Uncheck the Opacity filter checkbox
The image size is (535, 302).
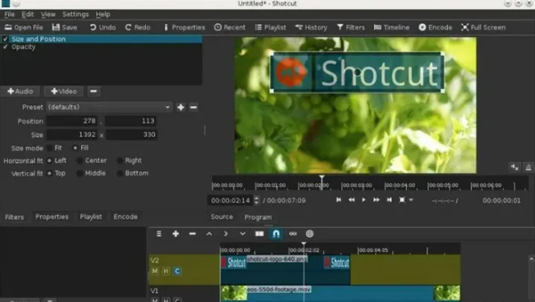pyautogui.click(x=5, y=47)
